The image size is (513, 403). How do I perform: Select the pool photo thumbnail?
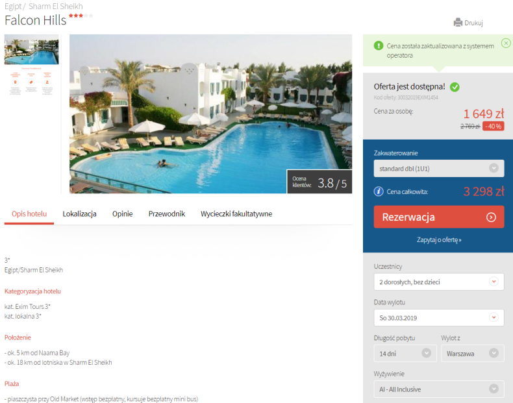31,50
